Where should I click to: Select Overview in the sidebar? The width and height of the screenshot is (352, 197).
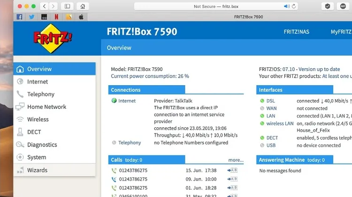pyautogui.click(x=54, y=69)
